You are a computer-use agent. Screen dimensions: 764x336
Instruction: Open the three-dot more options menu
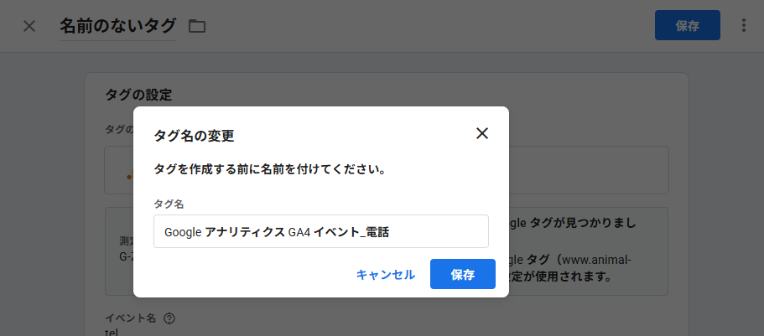743,26
